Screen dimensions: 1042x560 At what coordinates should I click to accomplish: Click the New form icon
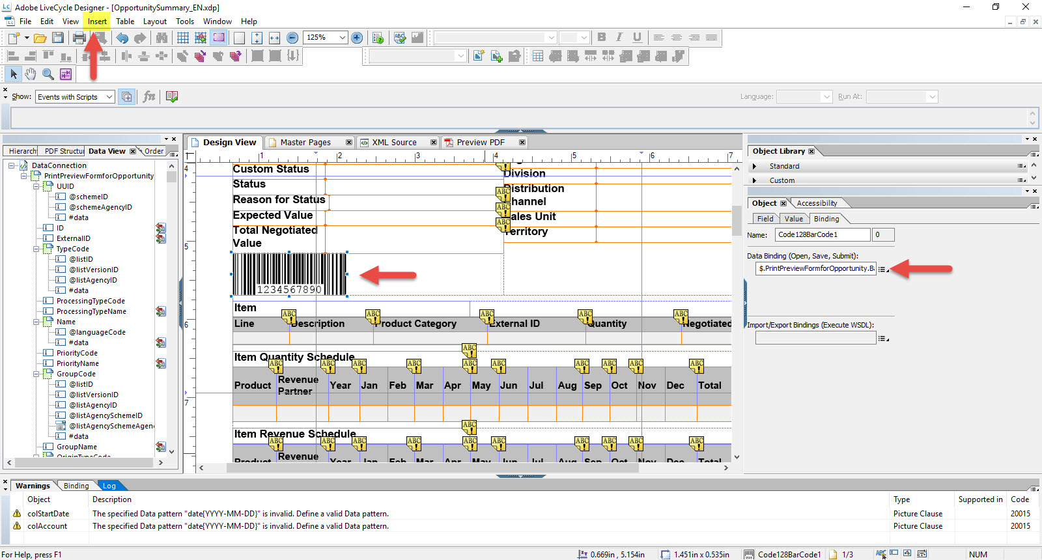(13, 38)
